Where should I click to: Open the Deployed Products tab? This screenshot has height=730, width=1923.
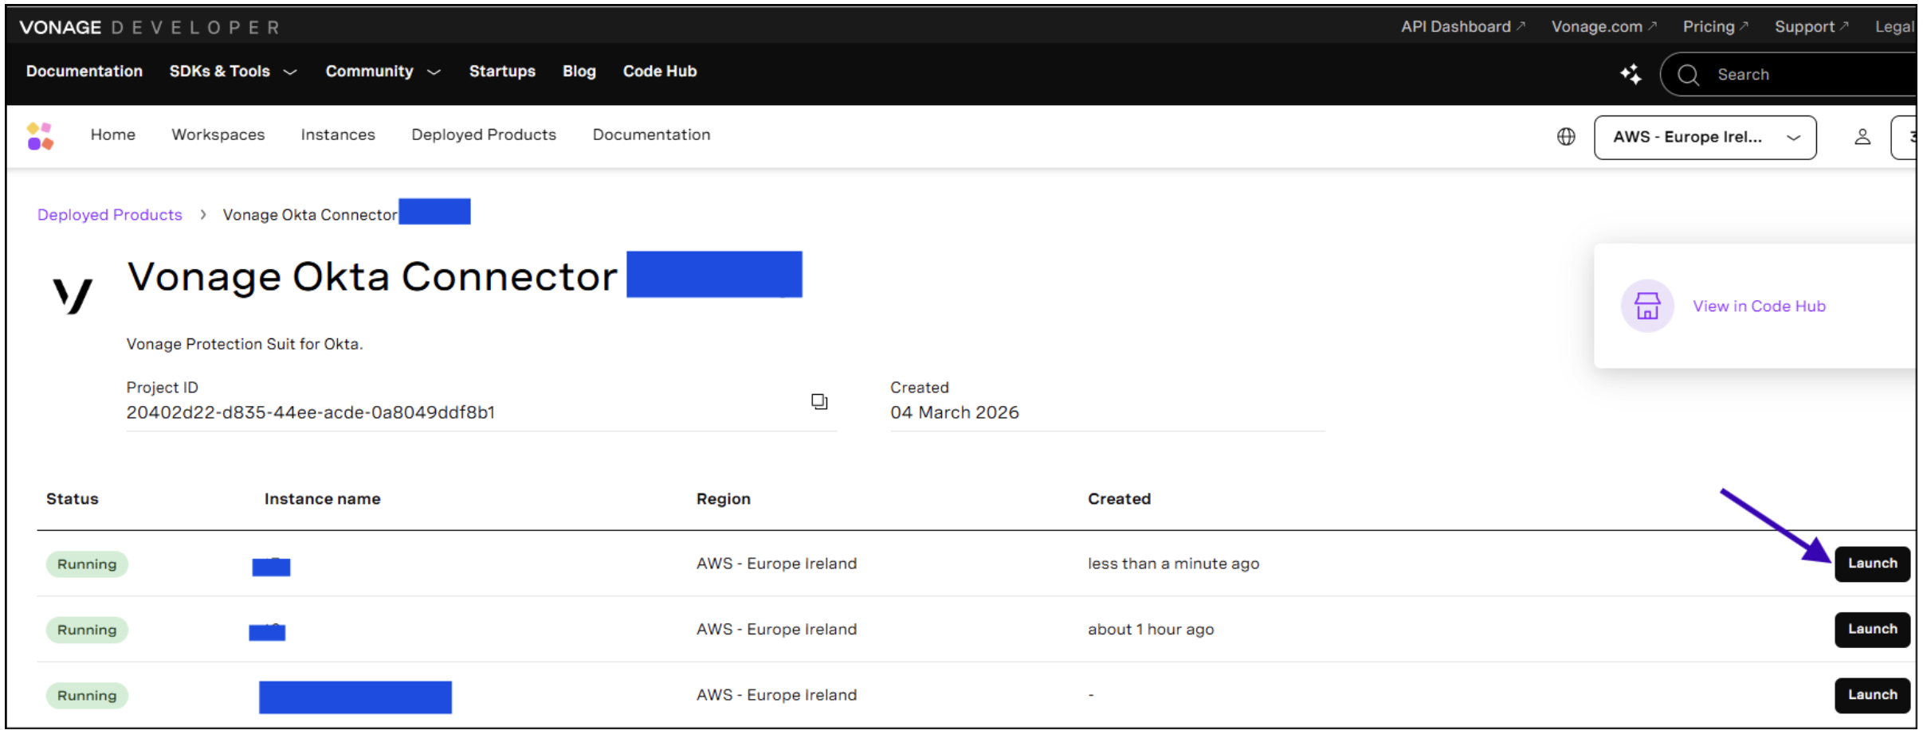click(x=484, y=135)
